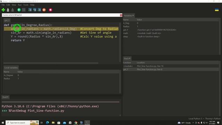Screen dimensions: 222x125
Task: Click the Step into debugger icon
Action: click(35, 10)
